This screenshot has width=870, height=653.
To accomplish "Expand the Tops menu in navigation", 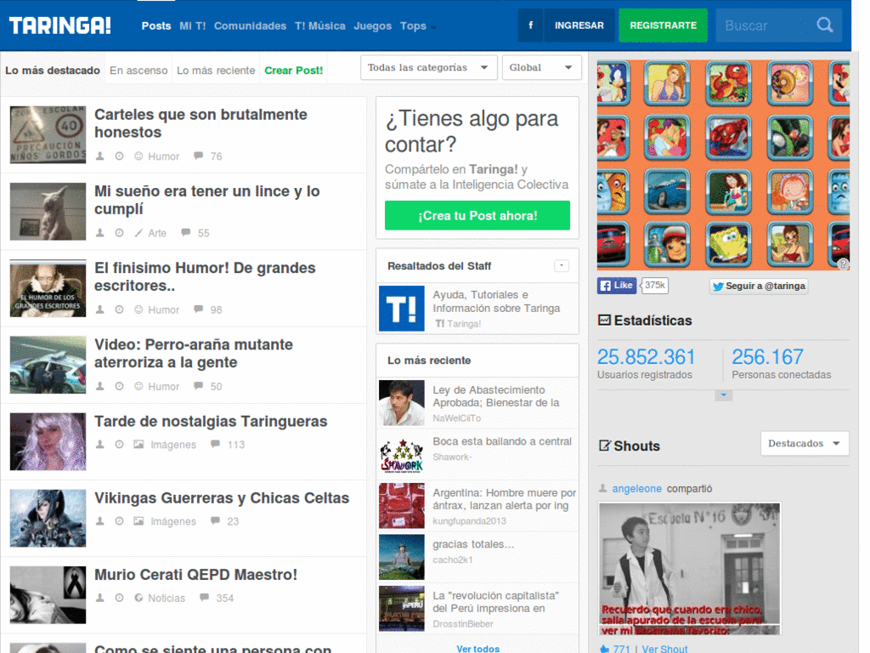I will point(417,26).
